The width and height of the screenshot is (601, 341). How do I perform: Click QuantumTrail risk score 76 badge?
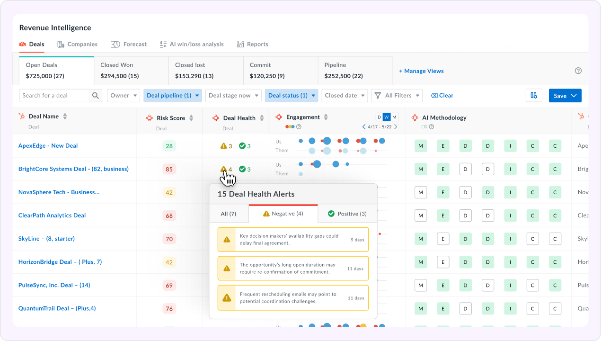tap(169, 308)
